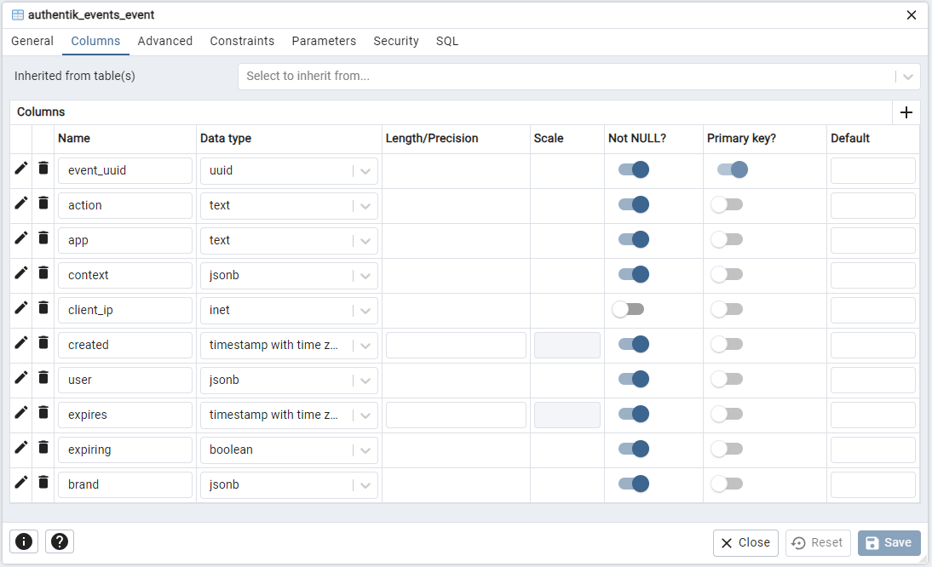Delete the created column
This screenshot has height=567, width=932.
[x=43, y=343]
